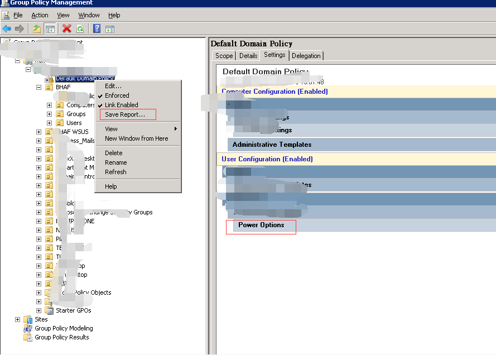Open the View menu in the menu bar
Image resolution: width=496 pixels, height=355 pixels.
coord(63,15)
